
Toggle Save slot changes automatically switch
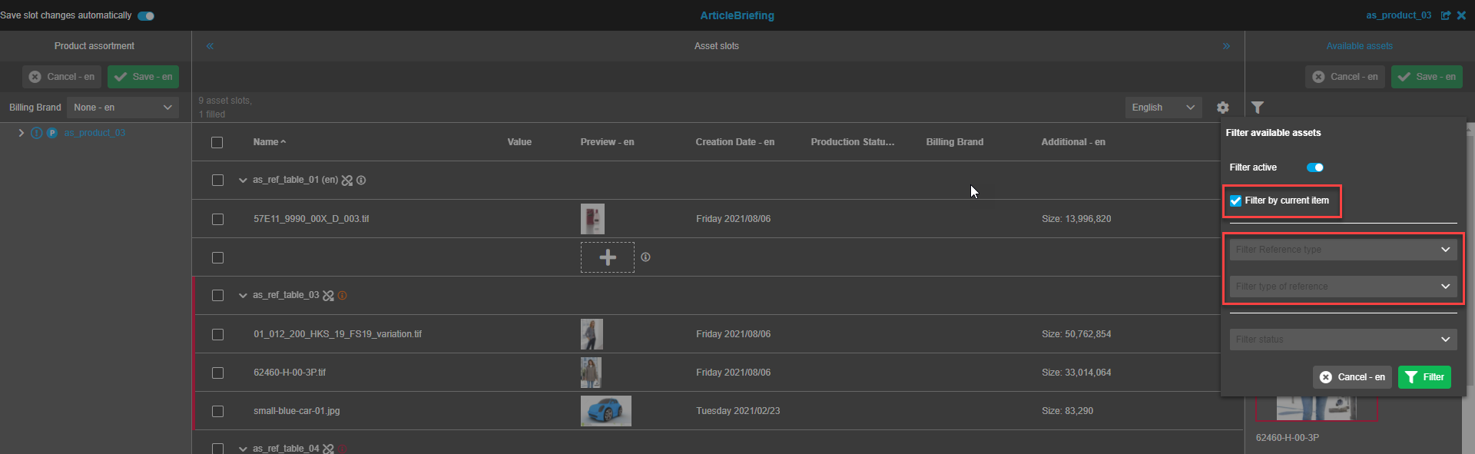pyautogui.click(x=146, y=15)
